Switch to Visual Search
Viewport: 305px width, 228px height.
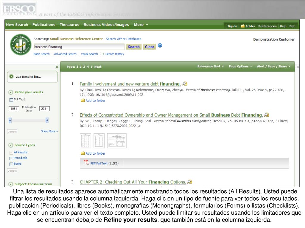click(89, 54)
